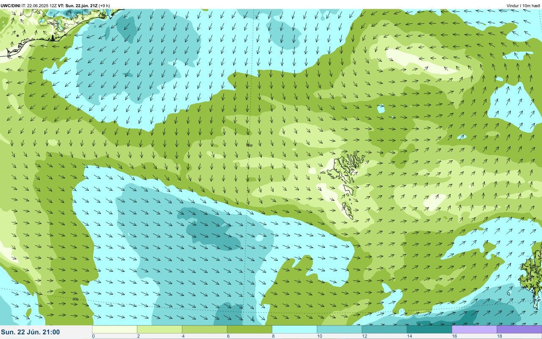
Task: Click the light green 2–4 legend swatch
Action: click(x=160, y=329)
